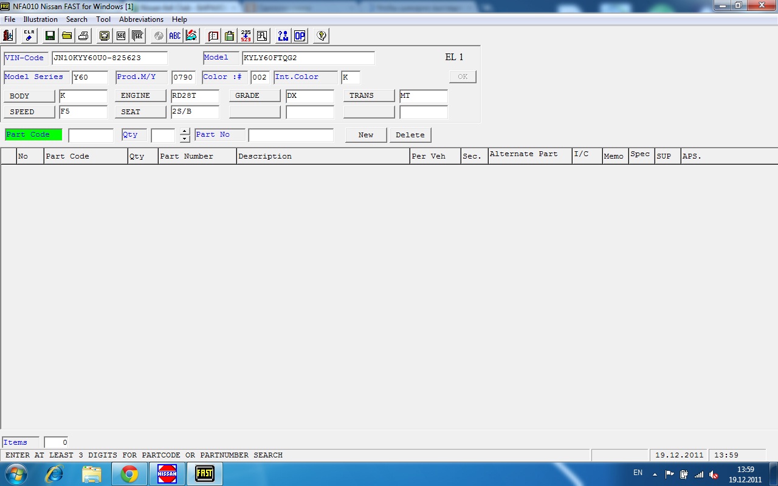
Task: Click the single SEC section icon
Action: (121, 36)
